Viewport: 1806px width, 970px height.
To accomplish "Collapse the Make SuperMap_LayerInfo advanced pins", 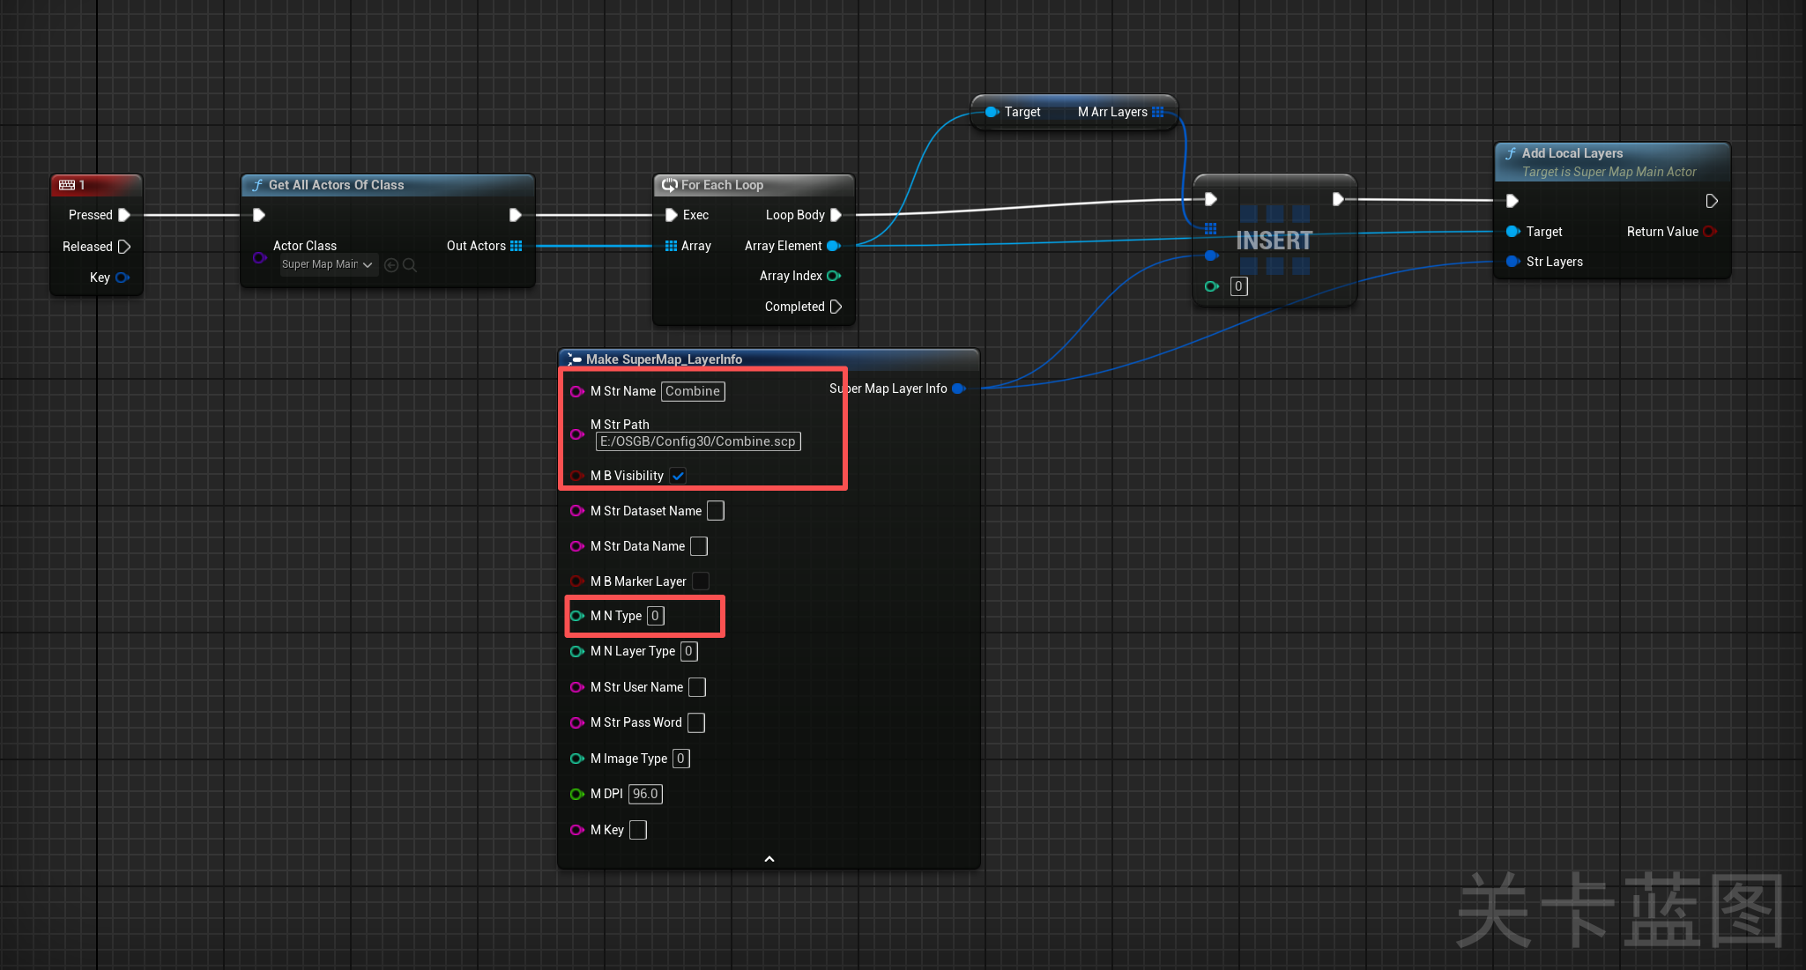I will (x=769, y=859).
